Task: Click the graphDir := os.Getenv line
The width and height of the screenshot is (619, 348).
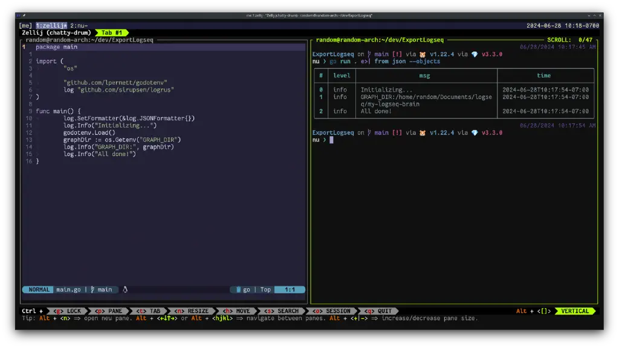Action: (x=122, y=140)
